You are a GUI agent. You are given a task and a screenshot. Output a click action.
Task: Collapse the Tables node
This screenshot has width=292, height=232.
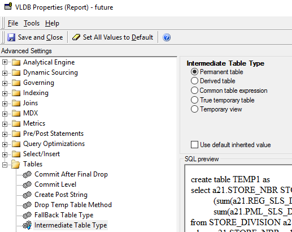point(5,165)
